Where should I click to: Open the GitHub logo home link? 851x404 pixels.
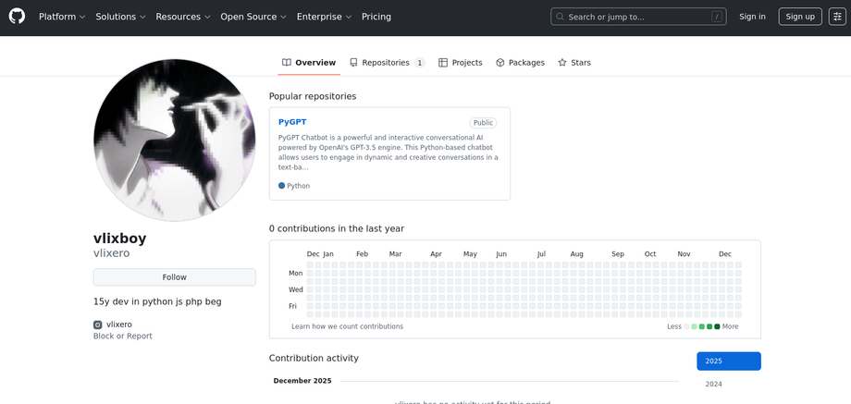point(17,17)
